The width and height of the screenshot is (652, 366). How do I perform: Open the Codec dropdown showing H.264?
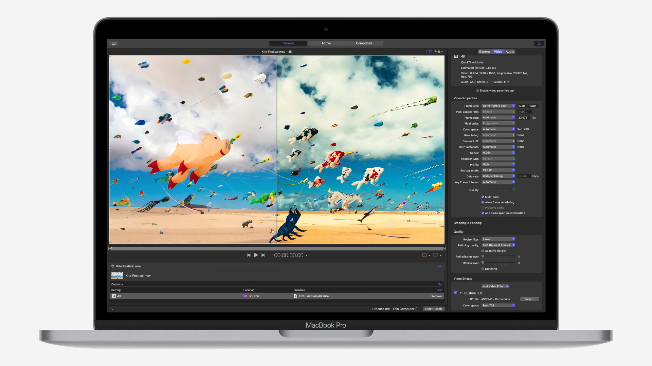tap(498, 152)
